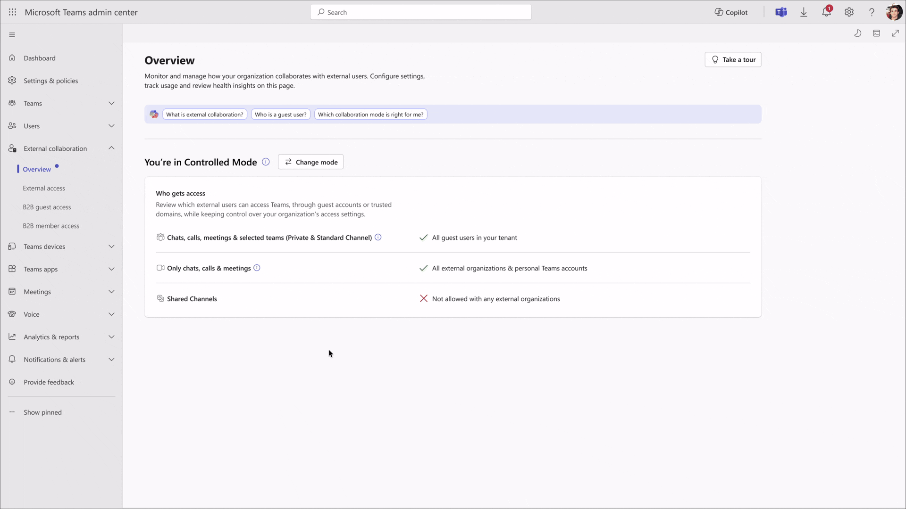Open the settings gear icon in header
906x509 pixels.
(x=849, y=12)
